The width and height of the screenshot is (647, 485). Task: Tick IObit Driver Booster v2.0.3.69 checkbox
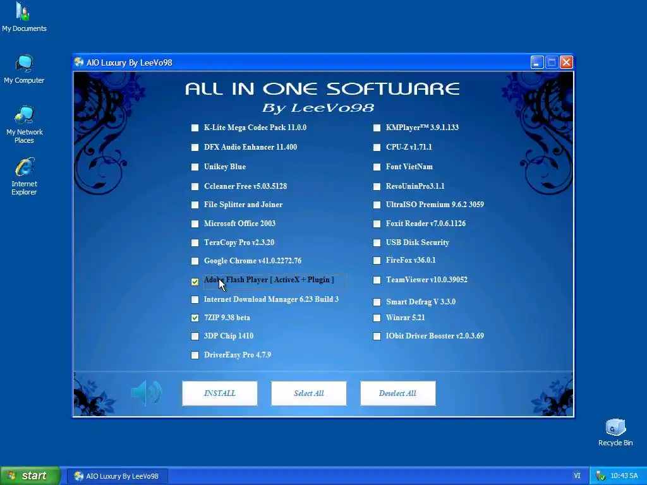pyautogui.click(x=377, y=336)
